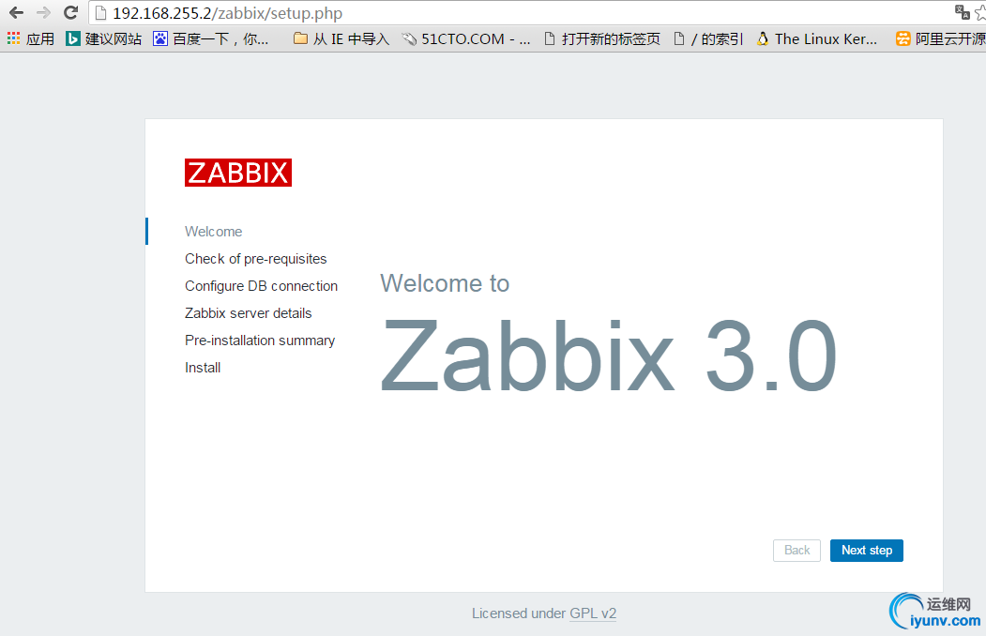Open the 阿里云开源 bookmark

point(941,39)
